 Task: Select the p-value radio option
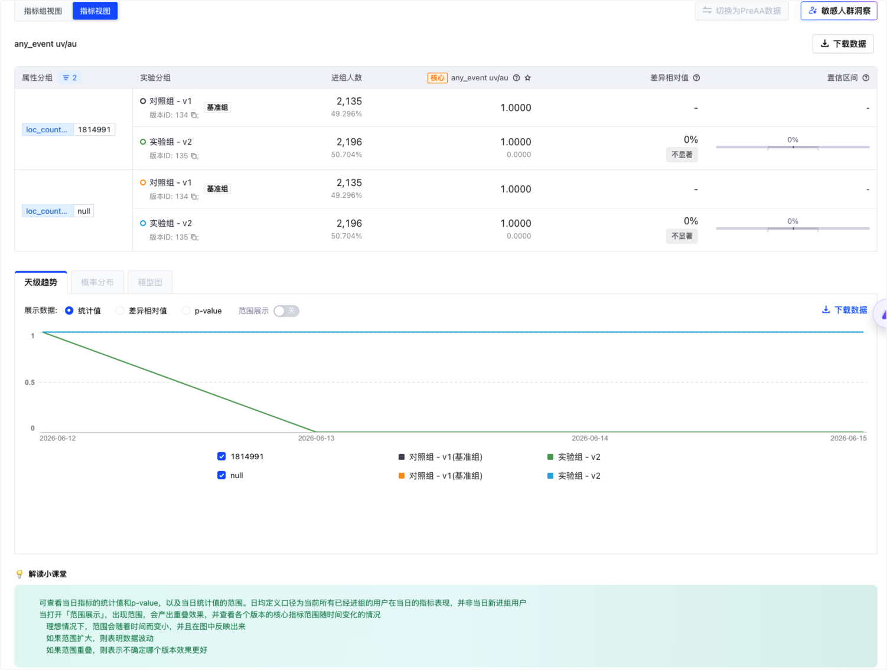pos(186,311)
